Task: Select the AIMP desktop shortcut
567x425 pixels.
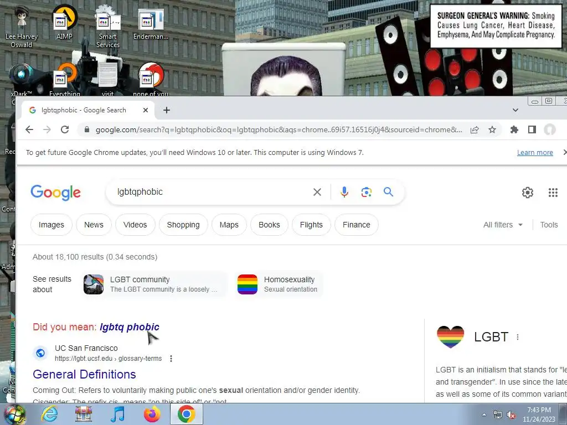Action: coord(64,22)
